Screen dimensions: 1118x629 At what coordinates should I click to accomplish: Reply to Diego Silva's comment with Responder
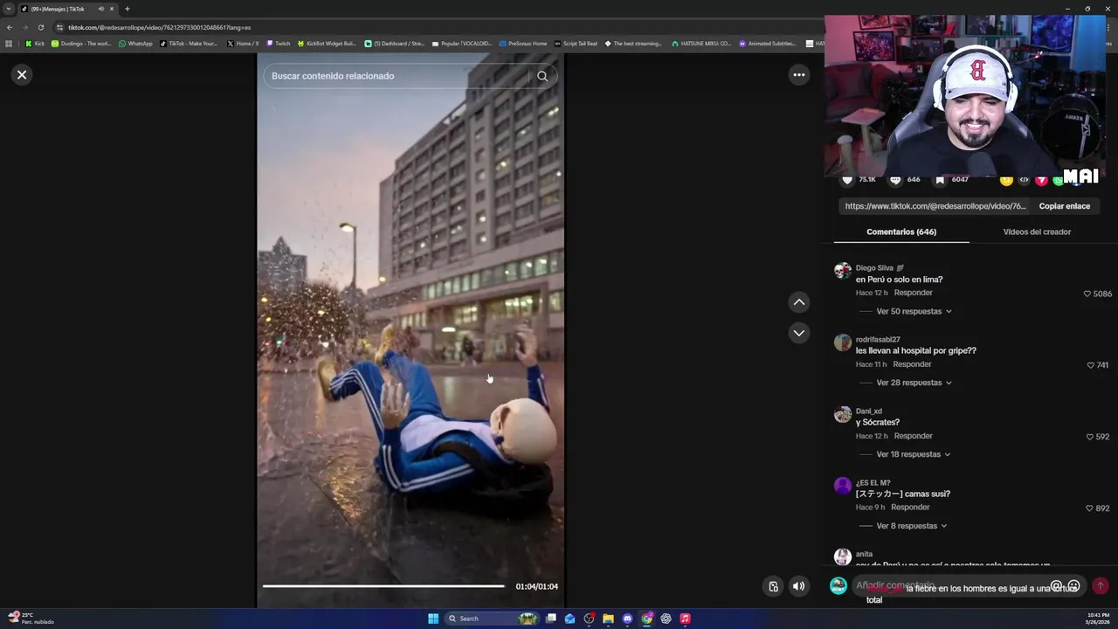(x=914, y=293)
